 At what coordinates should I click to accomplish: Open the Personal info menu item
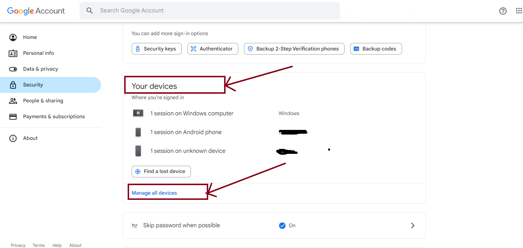pos(38,53)
